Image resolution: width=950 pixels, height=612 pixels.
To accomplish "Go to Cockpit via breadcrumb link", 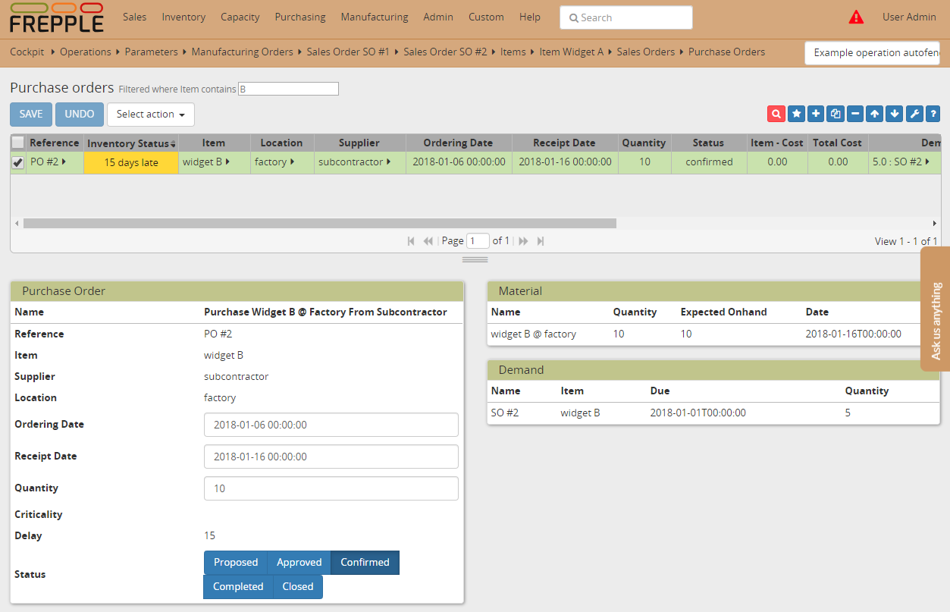I will [27, 52].
